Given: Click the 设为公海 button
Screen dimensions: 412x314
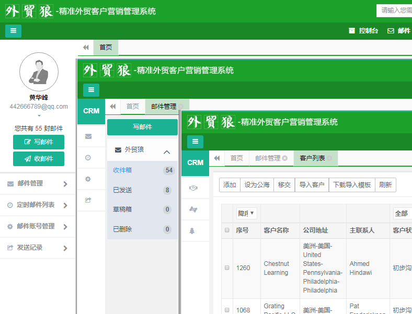Looking at the screenshot, I should click(x=257, y=185).
